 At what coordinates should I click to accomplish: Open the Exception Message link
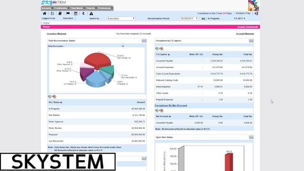pyautogui.click(x=57, y=34)
